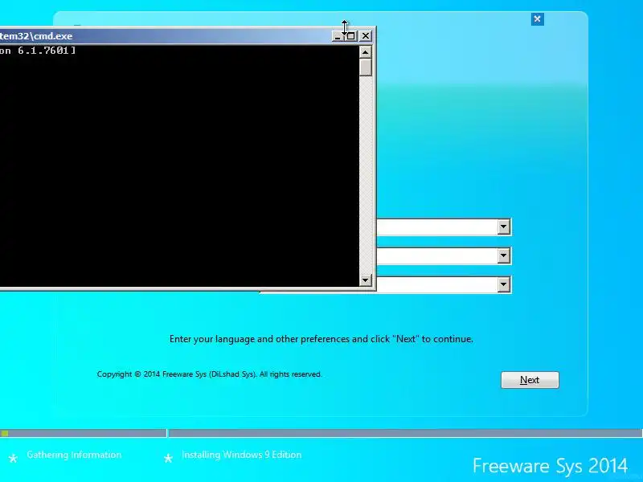Click the 'Enter your language' instruction text

click(x=321, y=339)
